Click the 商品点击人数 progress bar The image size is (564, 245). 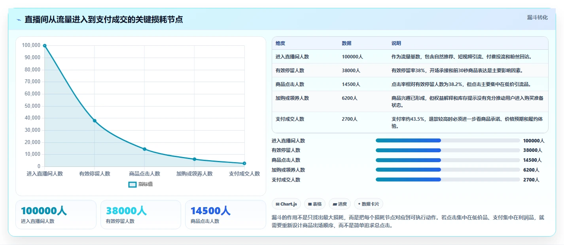click(448, 160)
